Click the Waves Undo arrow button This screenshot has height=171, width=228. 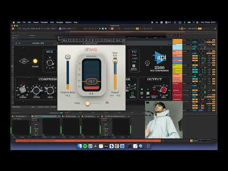point(74,40)
